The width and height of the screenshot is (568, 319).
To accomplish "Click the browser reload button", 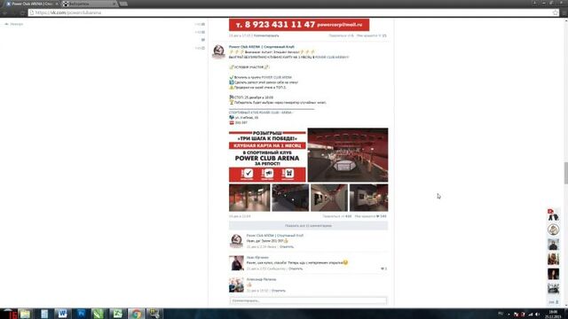I will pos(22,12).
